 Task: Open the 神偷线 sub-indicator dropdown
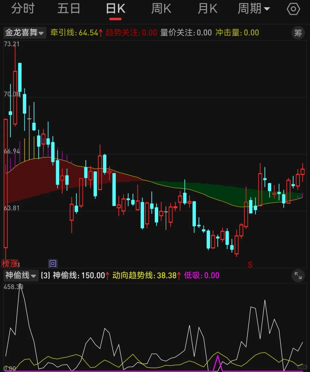[x=21, y=275]
